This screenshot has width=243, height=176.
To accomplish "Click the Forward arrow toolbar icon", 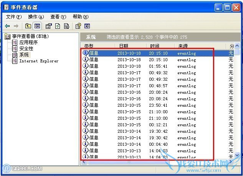I will pos(16,26).
